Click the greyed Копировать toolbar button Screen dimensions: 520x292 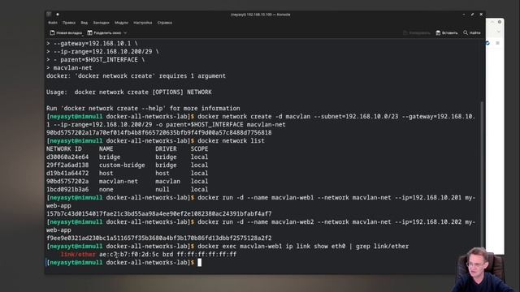(417, 32)
